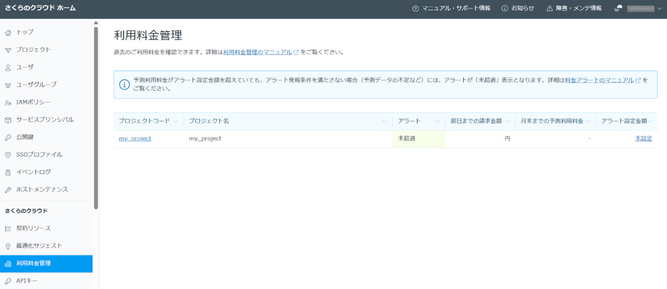This screenshot has height=289, width=667.
Task: Click the wrench icon beside ホストメンテナンス
Action: click(8, 190)
